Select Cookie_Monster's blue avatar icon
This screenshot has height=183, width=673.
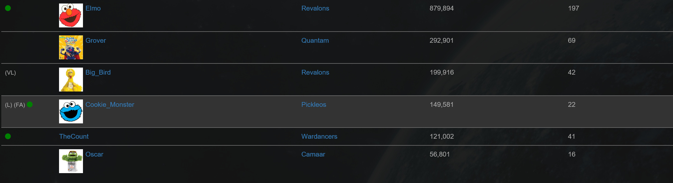(x=71, y=111)
